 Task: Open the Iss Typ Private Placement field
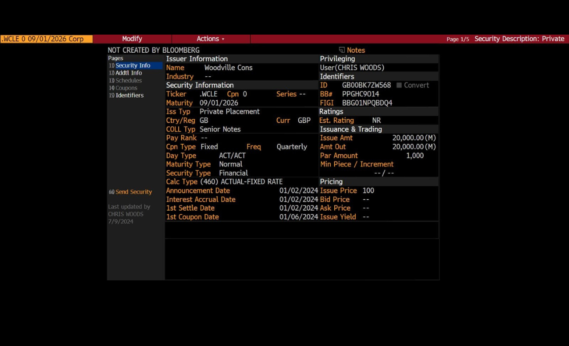(229, 112)
